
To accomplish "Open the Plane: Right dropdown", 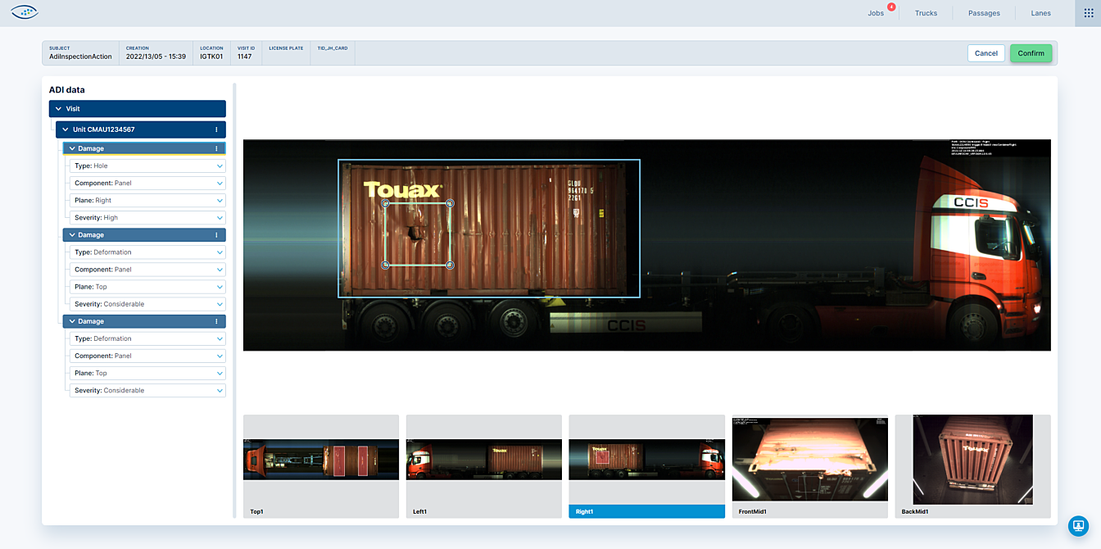I will 220,201.
